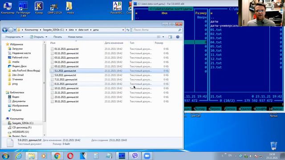
Task: Select Недавние места in the navigation pane
Action: tap(21, 53)
